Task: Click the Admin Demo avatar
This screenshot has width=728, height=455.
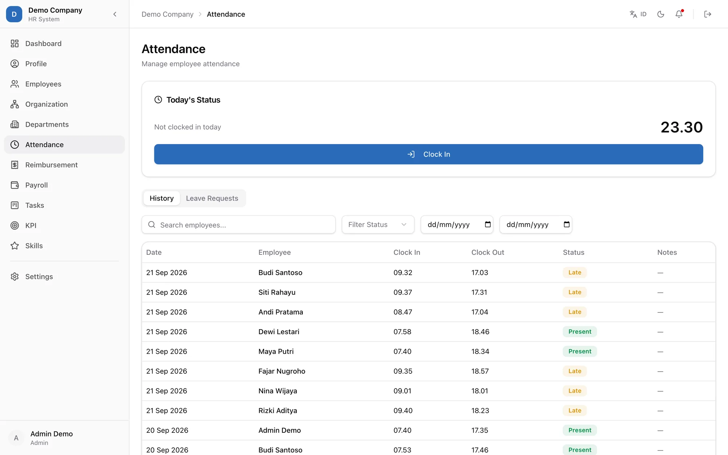Action: click(x=16, y=438)
